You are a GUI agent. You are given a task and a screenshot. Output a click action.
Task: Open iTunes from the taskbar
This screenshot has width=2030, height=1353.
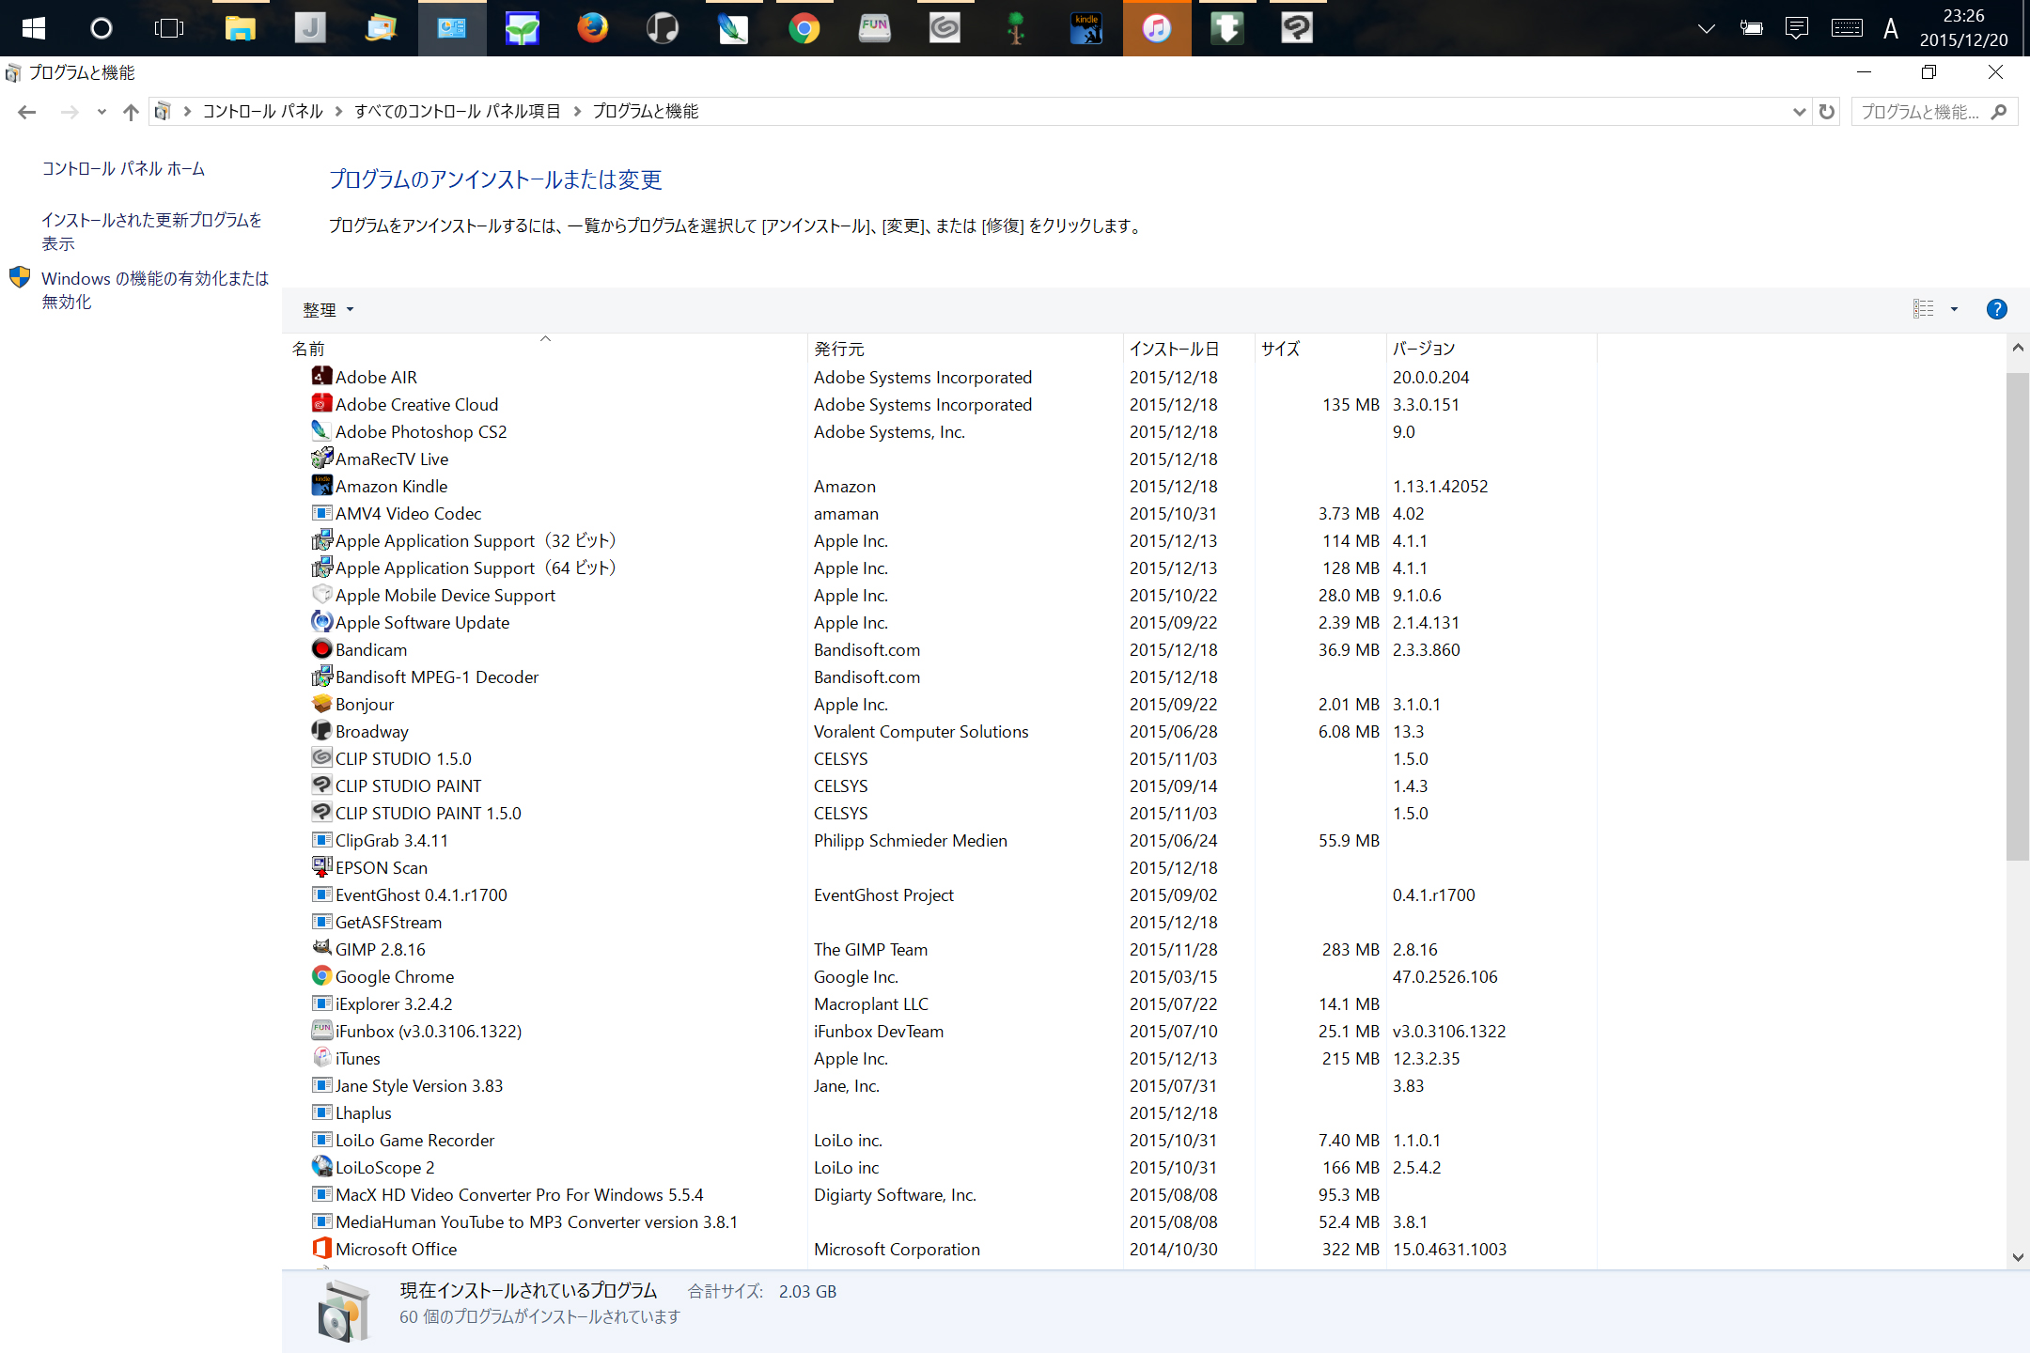click(1156, 28)
